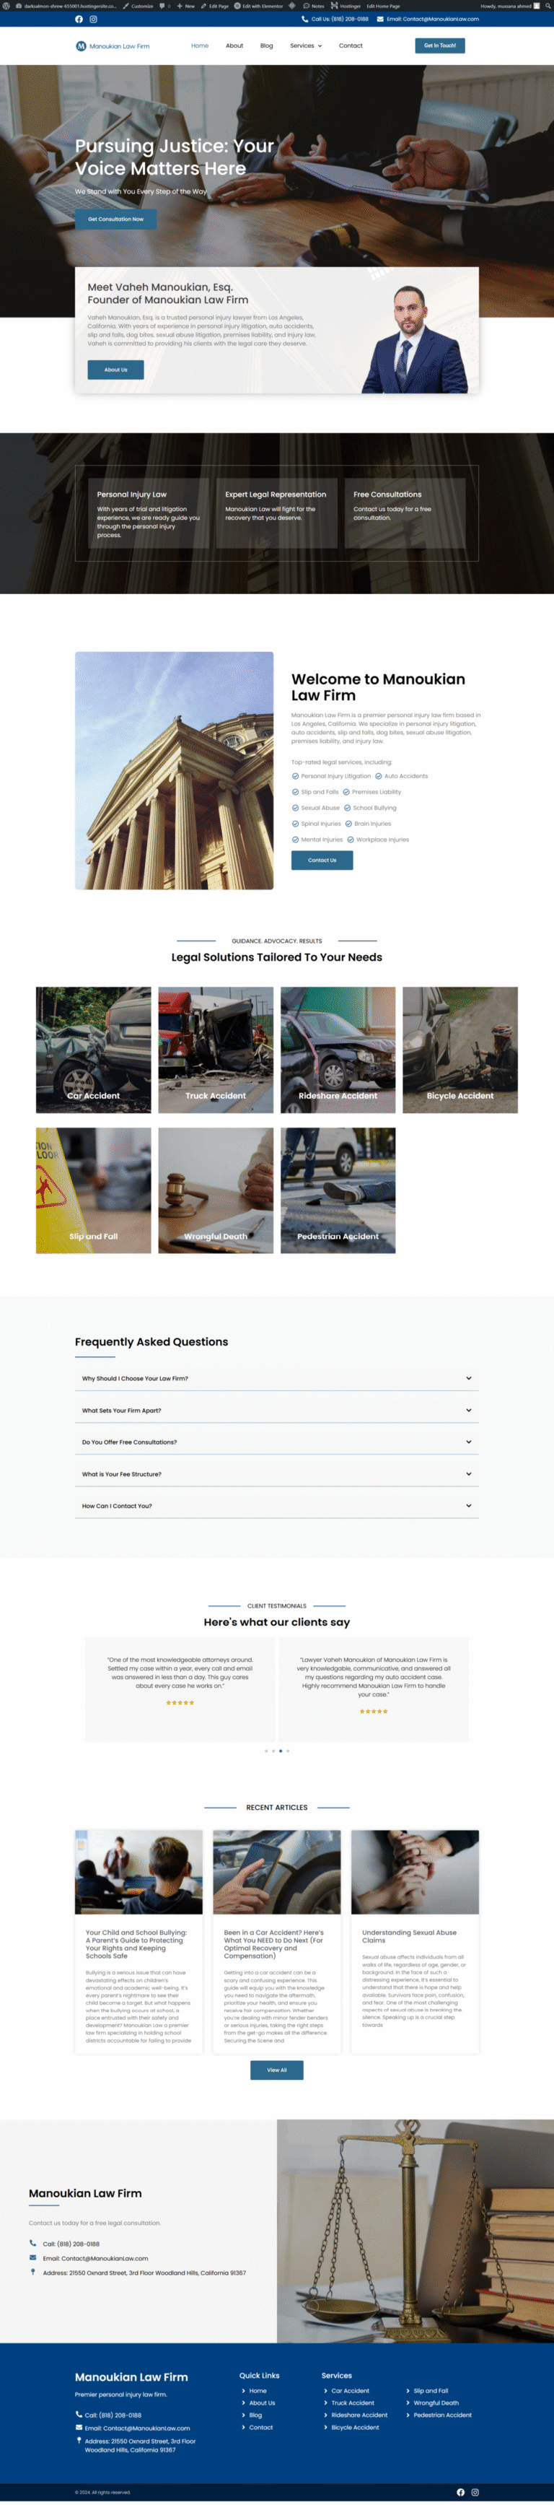Click the Get Consultation Now button
The image size is (554, 2505).
point(115,219)
